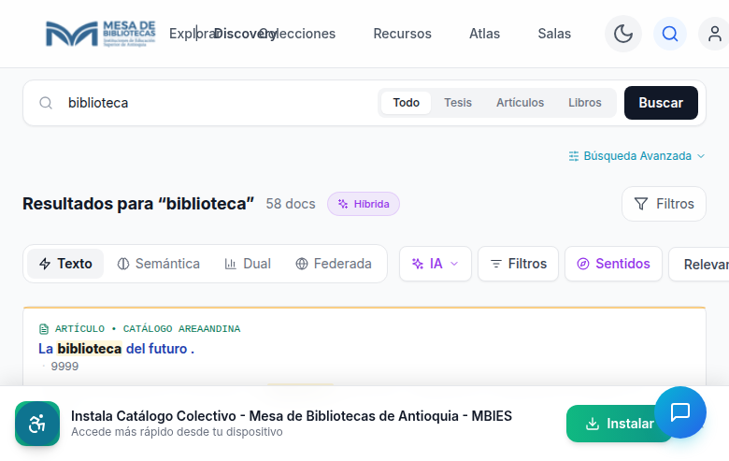Open Filtros button with funnel icon
Screen dimensions: 729x461
664,204
